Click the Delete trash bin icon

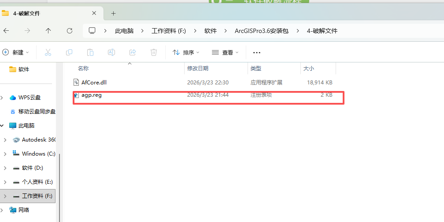154,52
